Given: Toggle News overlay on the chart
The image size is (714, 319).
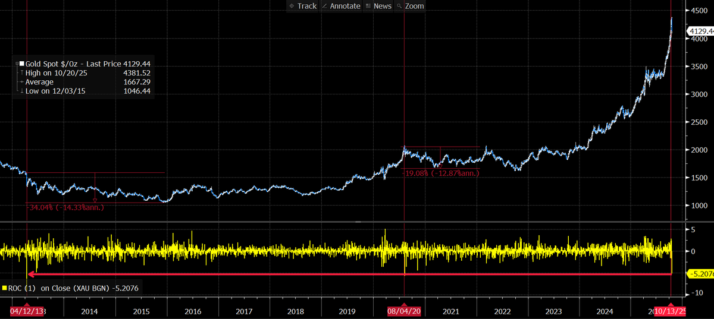Looking at the screenshot, I should pyautogui.click(x=378, y=6).
